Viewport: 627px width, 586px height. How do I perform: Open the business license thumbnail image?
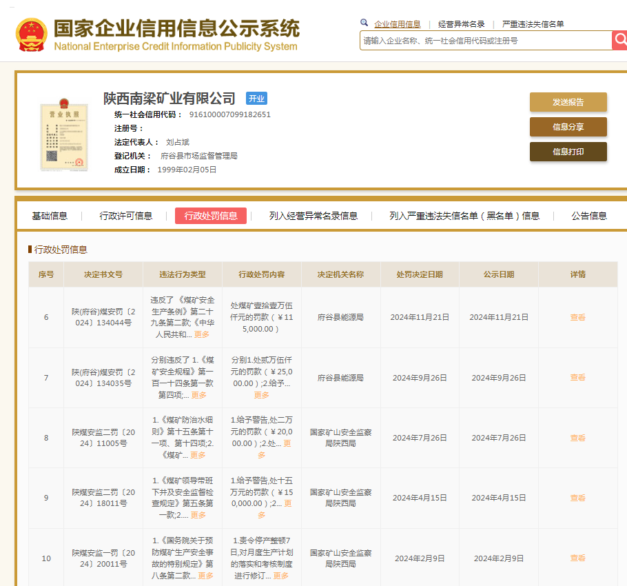(64, 135)
